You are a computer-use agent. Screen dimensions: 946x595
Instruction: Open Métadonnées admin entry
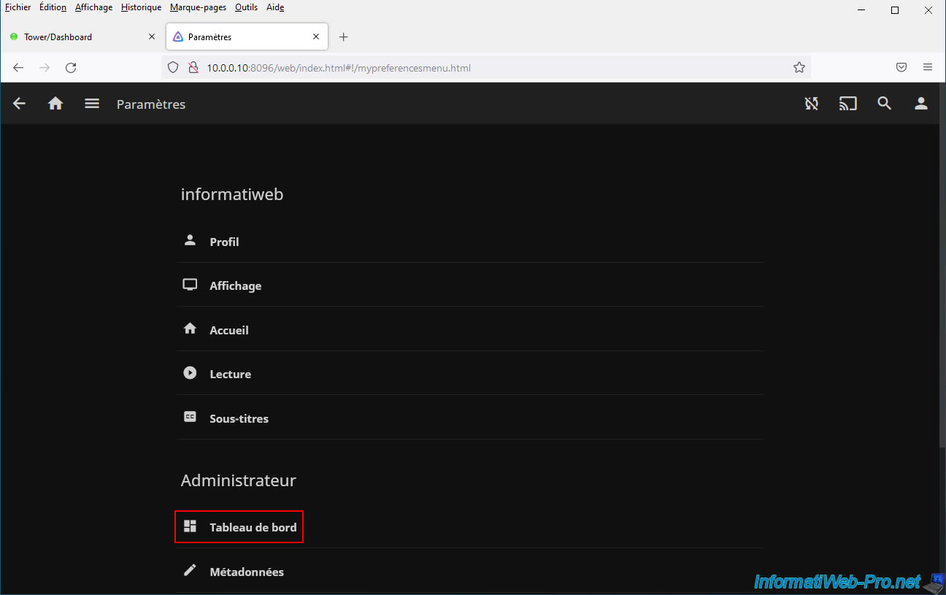(246, 572)
